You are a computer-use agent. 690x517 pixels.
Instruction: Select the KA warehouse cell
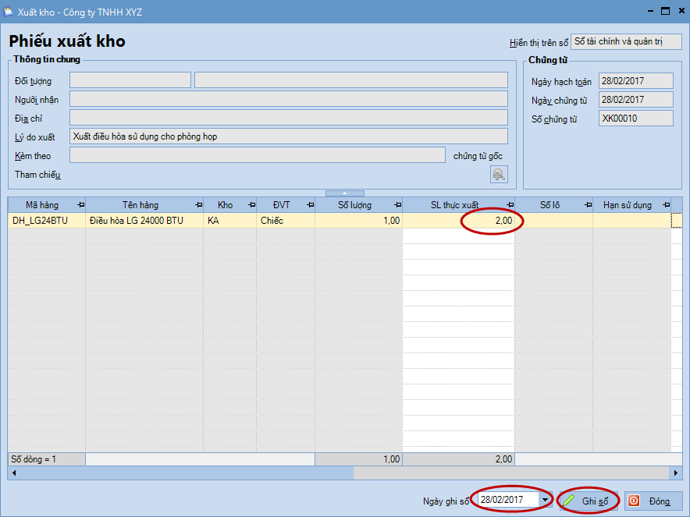pyautogui.click(x=229, y=220)
